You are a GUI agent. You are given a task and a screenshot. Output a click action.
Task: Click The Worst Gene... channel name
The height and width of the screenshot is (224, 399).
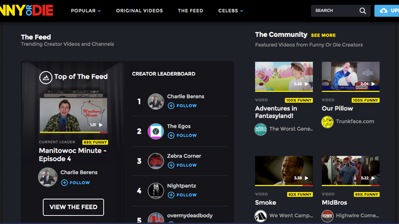coord(291,129)
